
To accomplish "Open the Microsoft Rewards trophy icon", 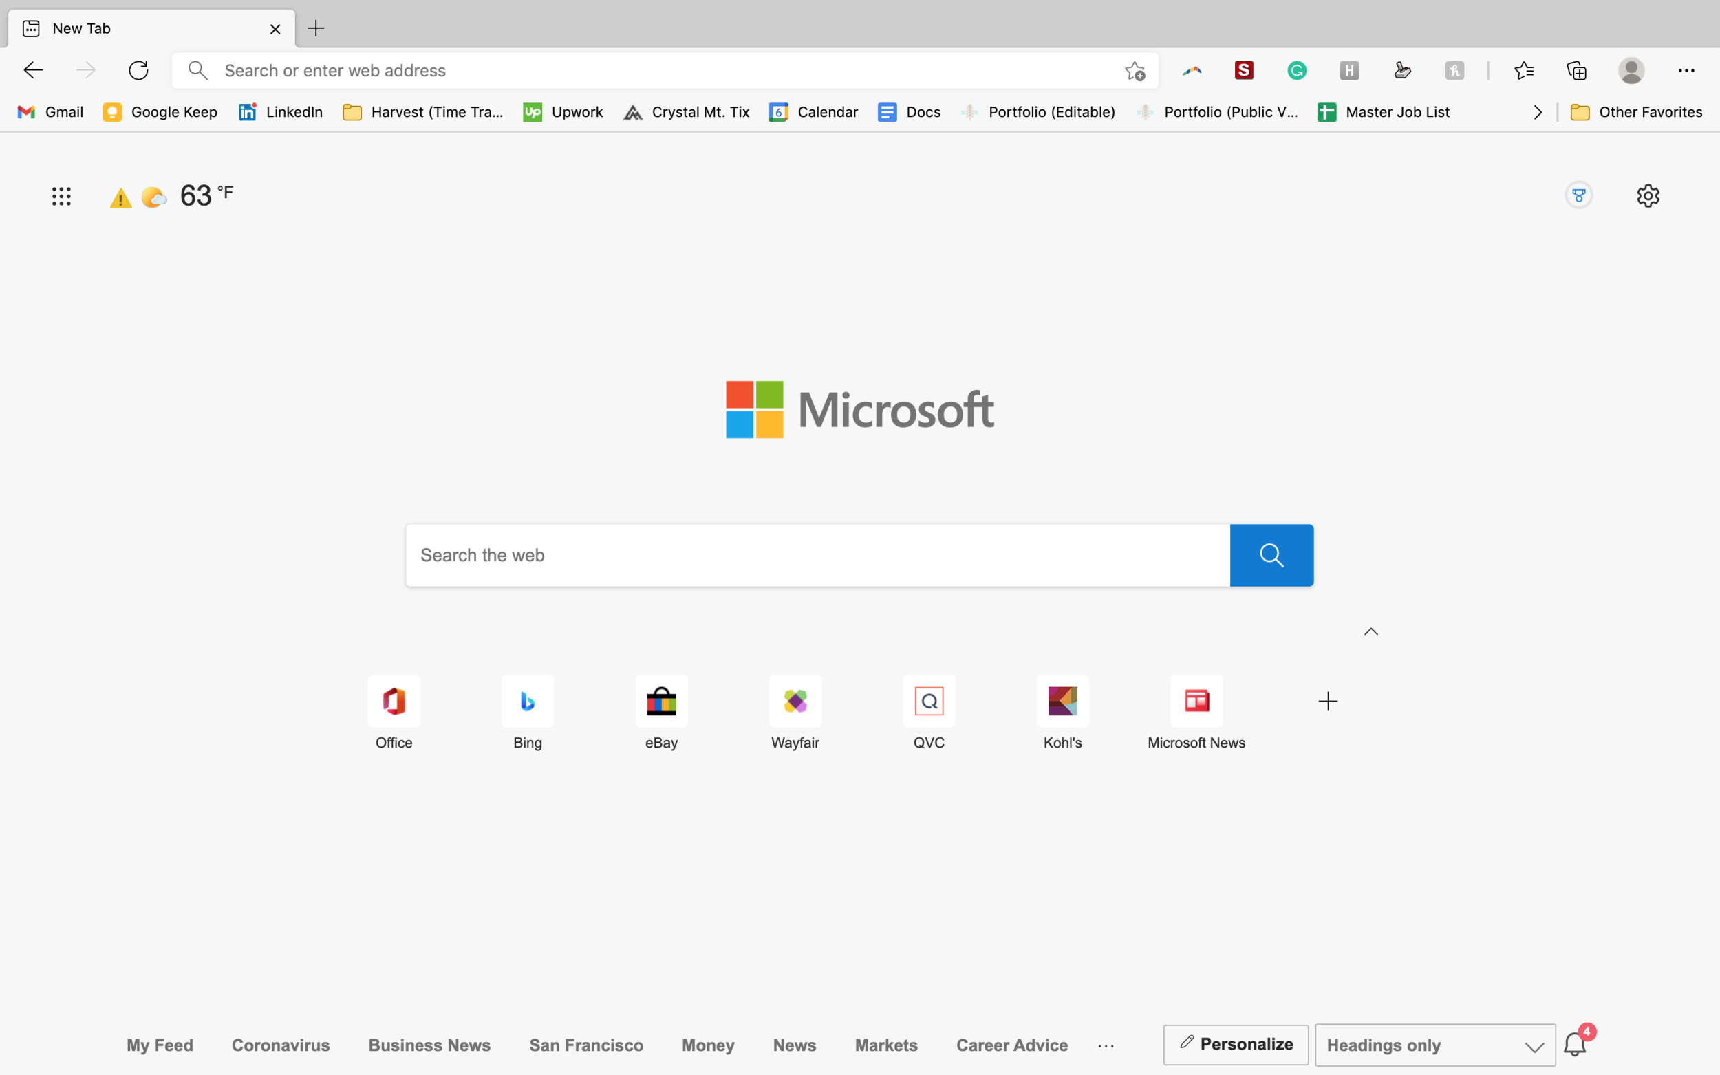I will click(1578, 195).
